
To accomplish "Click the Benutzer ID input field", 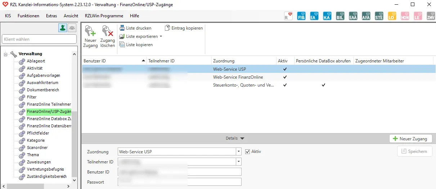I will point(180,172).
